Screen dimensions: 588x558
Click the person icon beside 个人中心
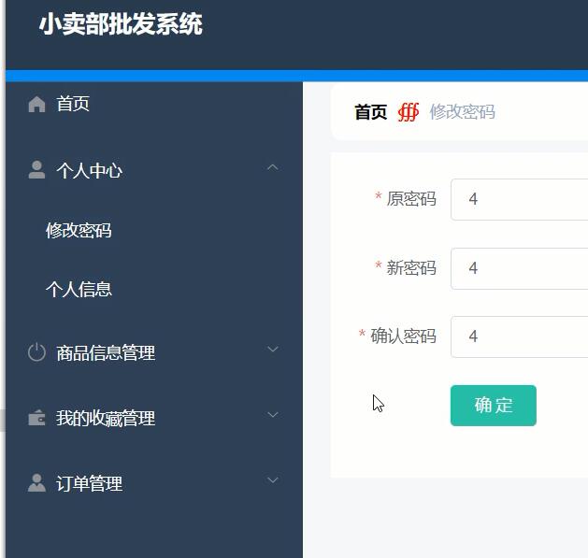(36, 170)
